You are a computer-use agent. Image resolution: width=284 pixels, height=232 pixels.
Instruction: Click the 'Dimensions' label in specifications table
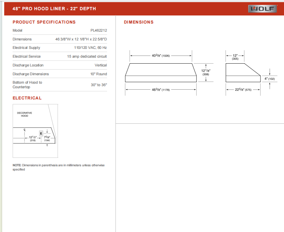pyautogui.click(x=22, y=39)
